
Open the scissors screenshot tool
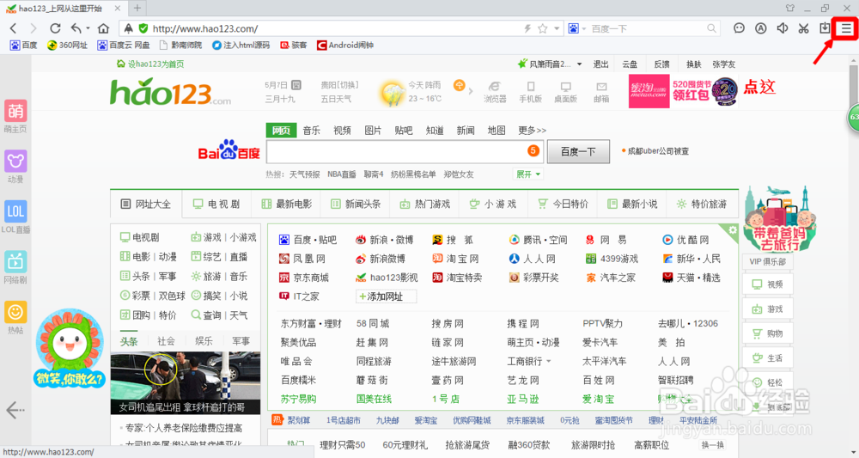point(803,28)
